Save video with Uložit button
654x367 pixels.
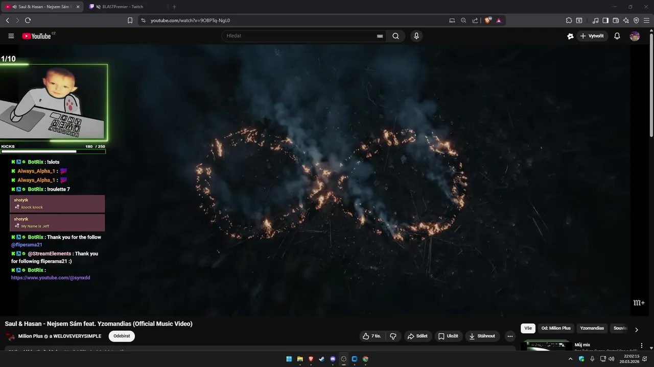(x=448, y=336)
